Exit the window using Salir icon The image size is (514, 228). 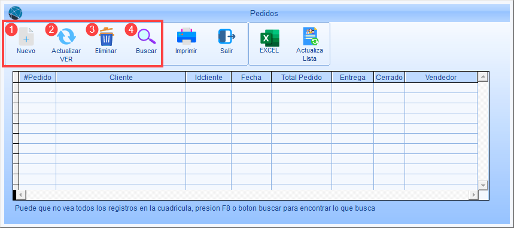(x=227, y=36)
